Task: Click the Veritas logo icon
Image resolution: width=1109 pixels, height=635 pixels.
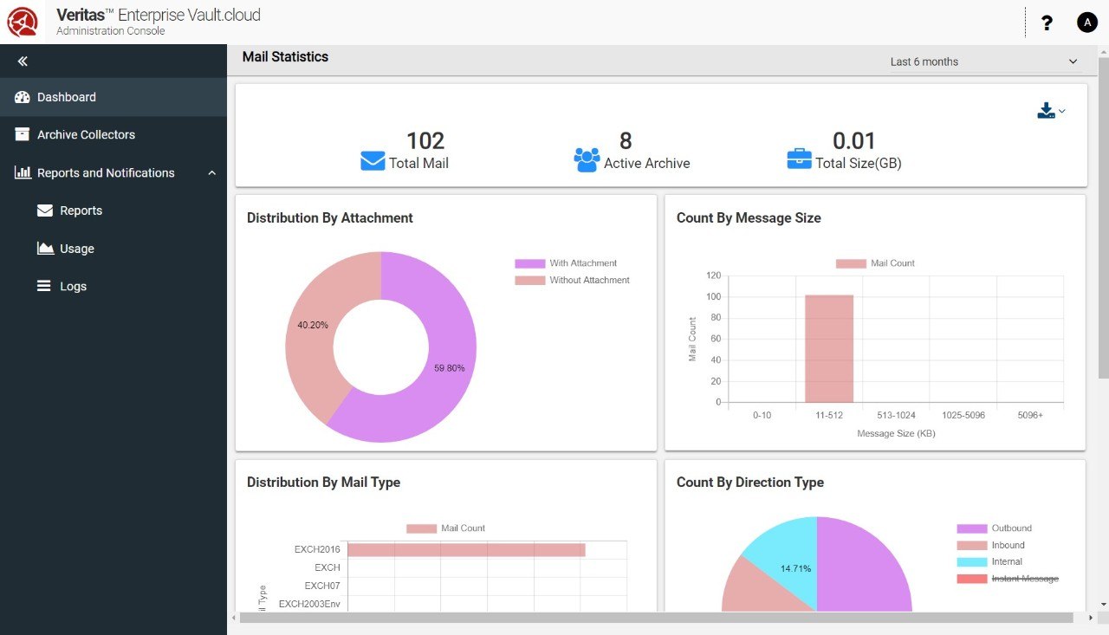Action: pos(22,22)
